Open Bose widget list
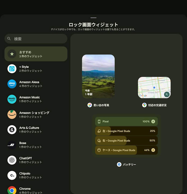 click(x=36, y=145)
